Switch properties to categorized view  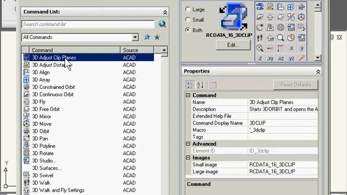[x=190, y=85]
